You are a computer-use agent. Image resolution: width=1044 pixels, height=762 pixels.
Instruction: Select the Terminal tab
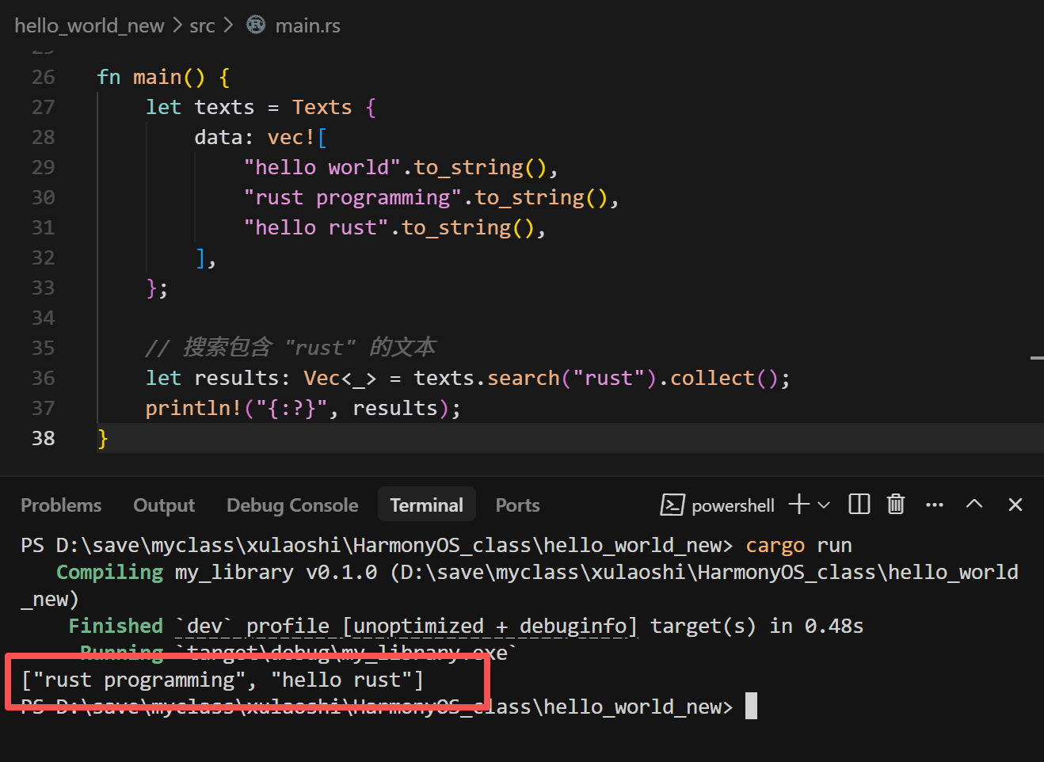[426, 505]
